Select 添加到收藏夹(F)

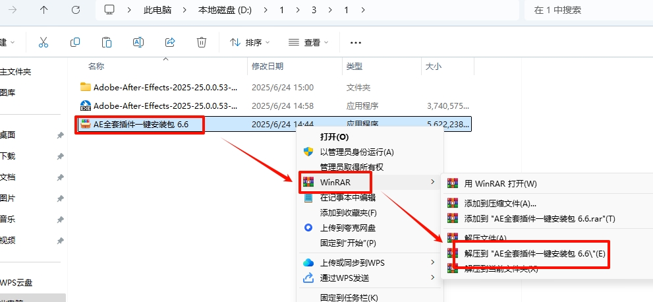(x=348, y=213)
